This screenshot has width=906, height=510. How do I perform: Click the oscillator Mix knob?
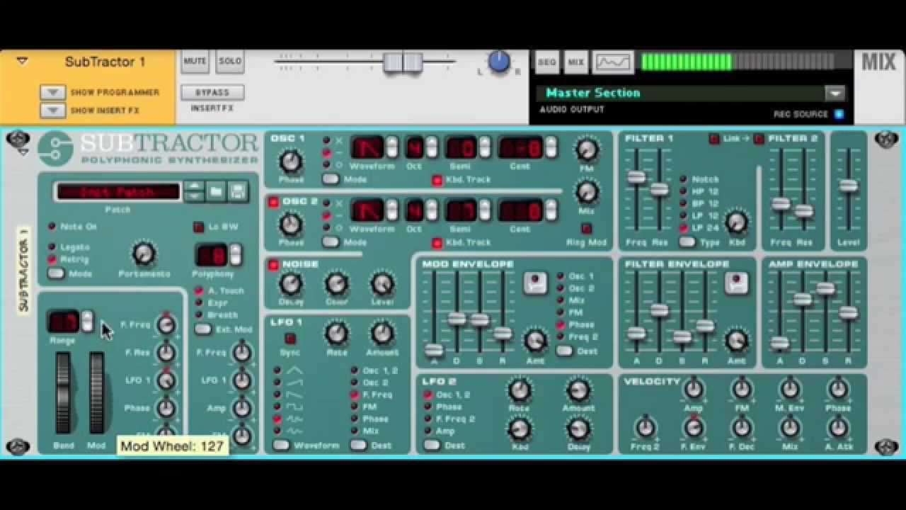[586, 192]
